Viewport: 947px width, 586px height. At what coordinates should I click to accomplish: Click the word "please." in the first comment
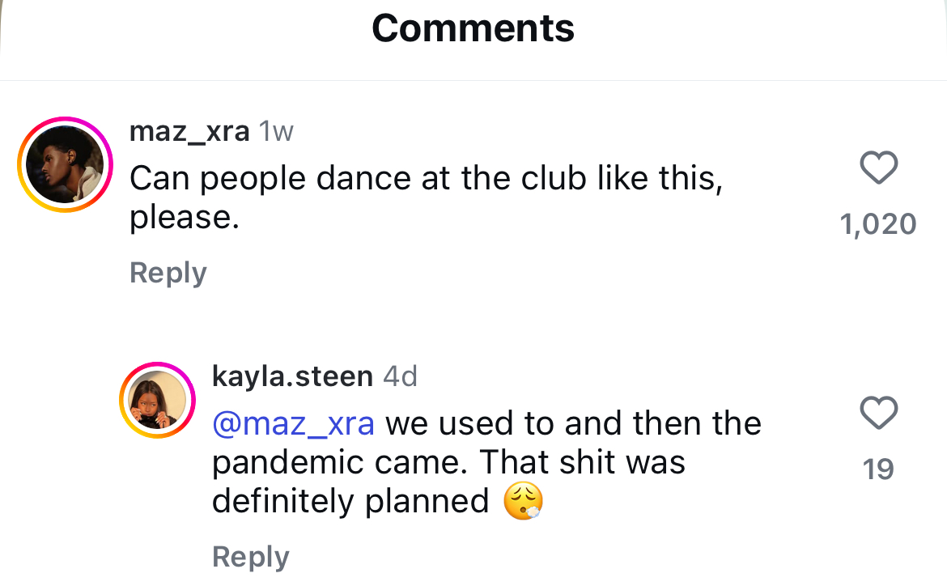(x=185, y=218)
